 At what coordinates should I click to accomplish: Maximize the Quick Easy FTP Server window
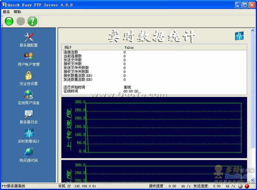click(245, 5)
